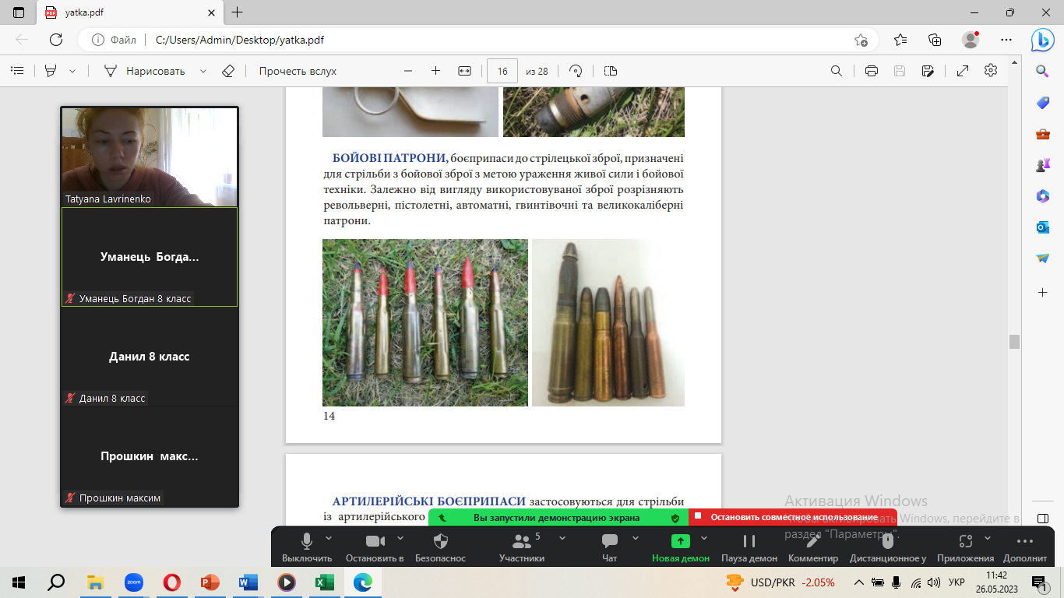Toggle fit to width view
The image size is (1064, 598).
(x=464, y=71)
